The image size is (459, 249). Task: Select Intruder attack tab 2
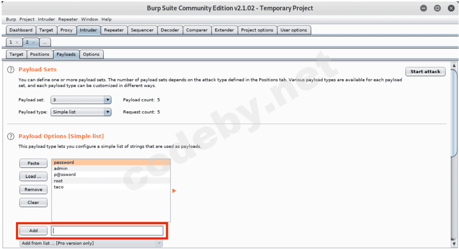[x=27, y=42]
